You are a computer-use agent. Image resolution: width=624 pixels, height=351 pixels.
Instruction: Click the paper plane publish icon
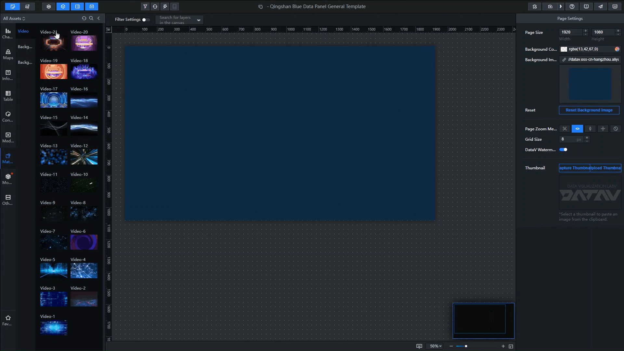[601, 6]
